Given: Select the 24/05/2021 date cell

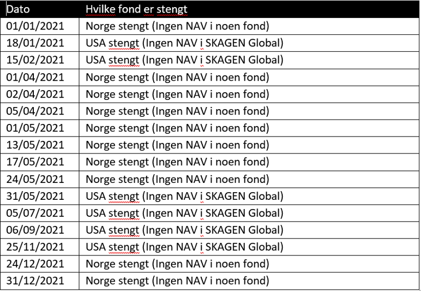Looking at the screenshot, I should pos(35,179).
